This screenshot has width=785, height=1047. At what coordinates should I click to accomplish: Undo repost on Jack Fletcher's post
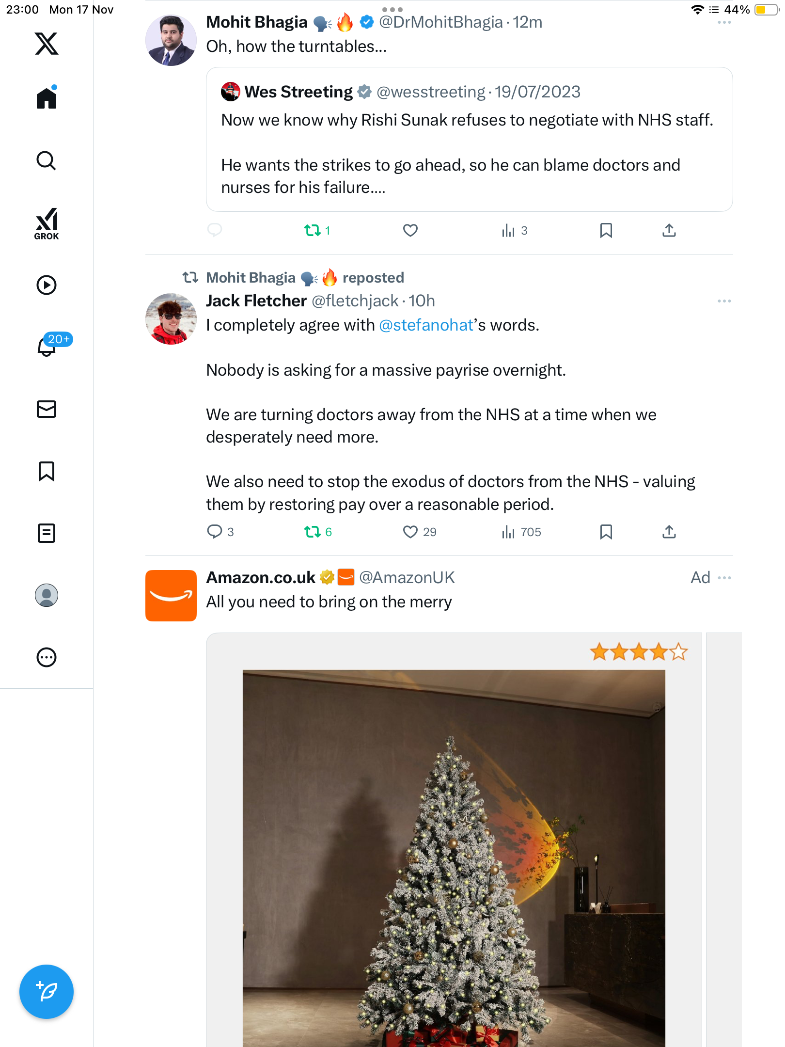click(313, 532)
